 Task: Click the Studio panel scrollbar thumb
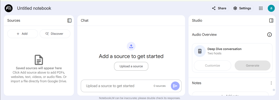click(274, 90)
